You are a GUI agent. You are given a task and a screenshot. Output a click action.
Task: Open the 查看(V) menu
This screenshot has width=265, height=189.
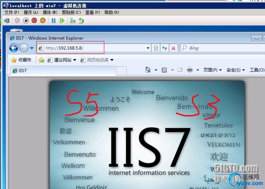(93, 12)
